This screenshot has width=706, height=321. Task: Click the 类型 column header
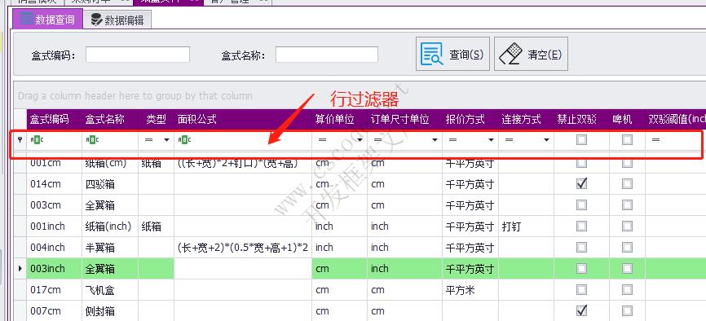[x=157, y=119]
